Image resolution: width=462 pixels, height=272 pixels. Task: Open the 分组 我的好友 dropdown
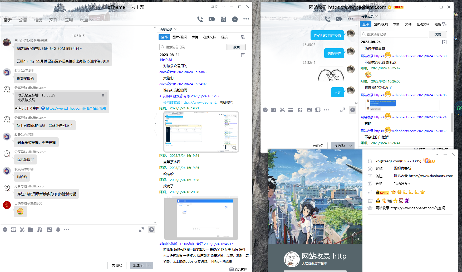point(401,184)
